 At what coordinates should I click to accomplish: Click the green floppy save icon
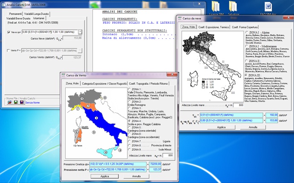click(x=16, y=102)
